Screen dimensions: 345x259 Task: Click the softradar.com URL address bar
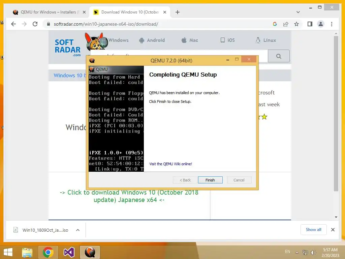point(106,24)
